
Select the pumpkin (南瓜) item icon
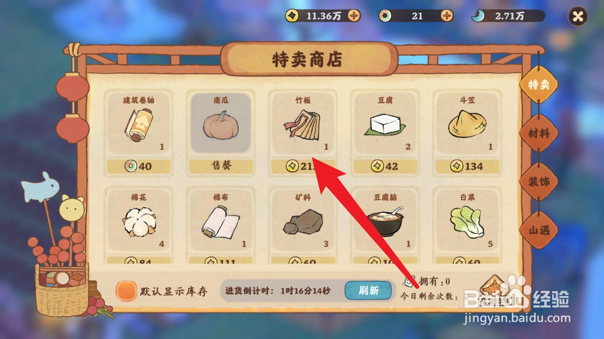tap(221, 126)
